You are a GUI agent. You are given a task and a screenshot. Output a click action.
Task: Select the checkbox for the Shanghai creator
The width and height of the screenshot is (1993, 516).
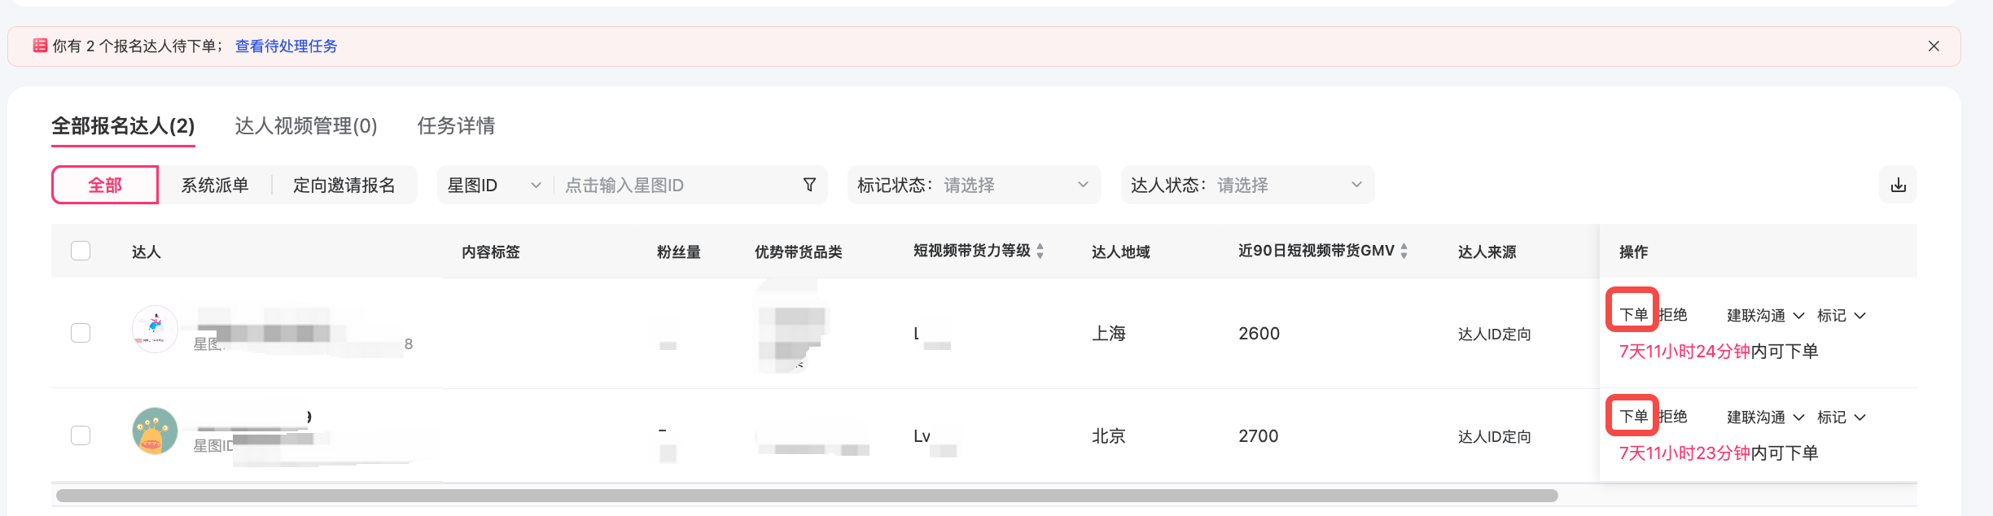pos(81,333)
